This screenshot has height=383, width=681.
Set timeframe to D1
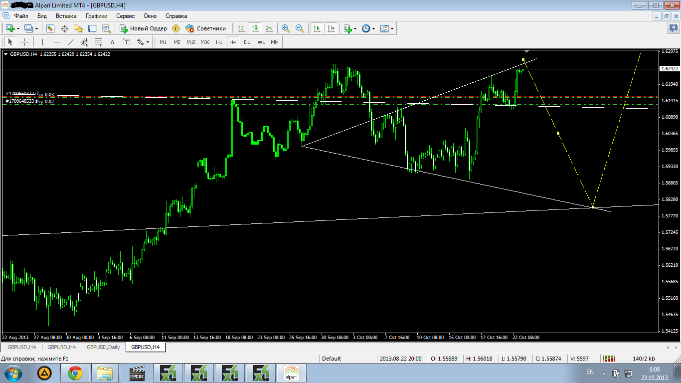pyautogui.click(x=247, y=42)
